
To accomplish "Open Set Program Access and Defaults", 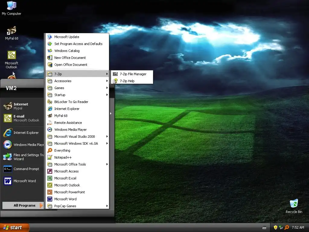I will point(77,44).
